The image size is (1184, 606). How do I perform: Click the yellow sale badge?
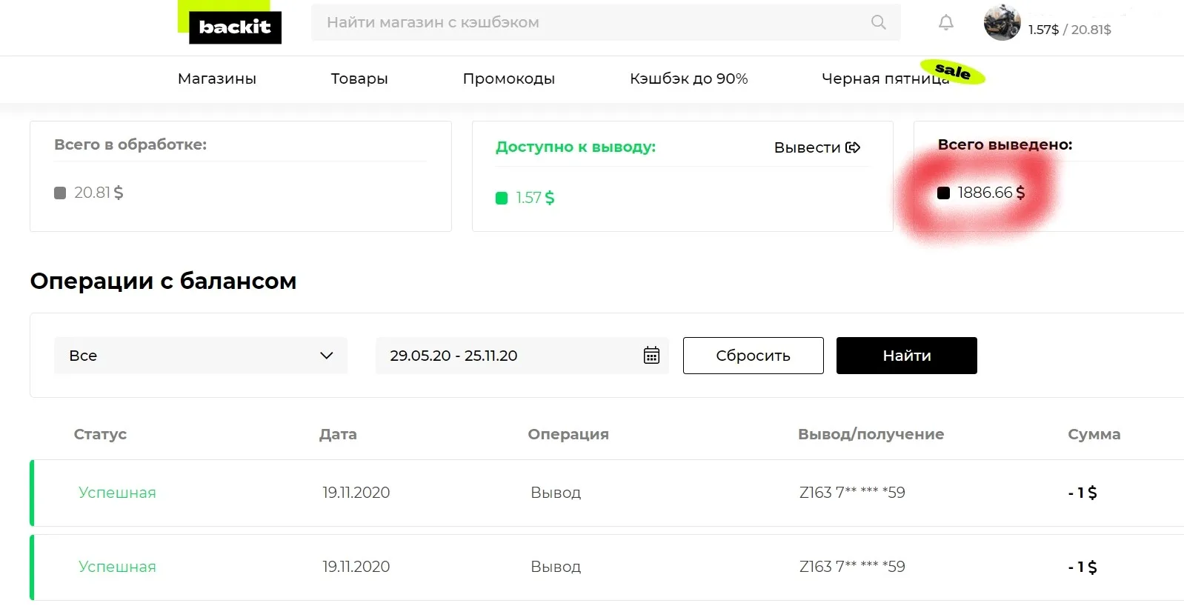(953, 72)
